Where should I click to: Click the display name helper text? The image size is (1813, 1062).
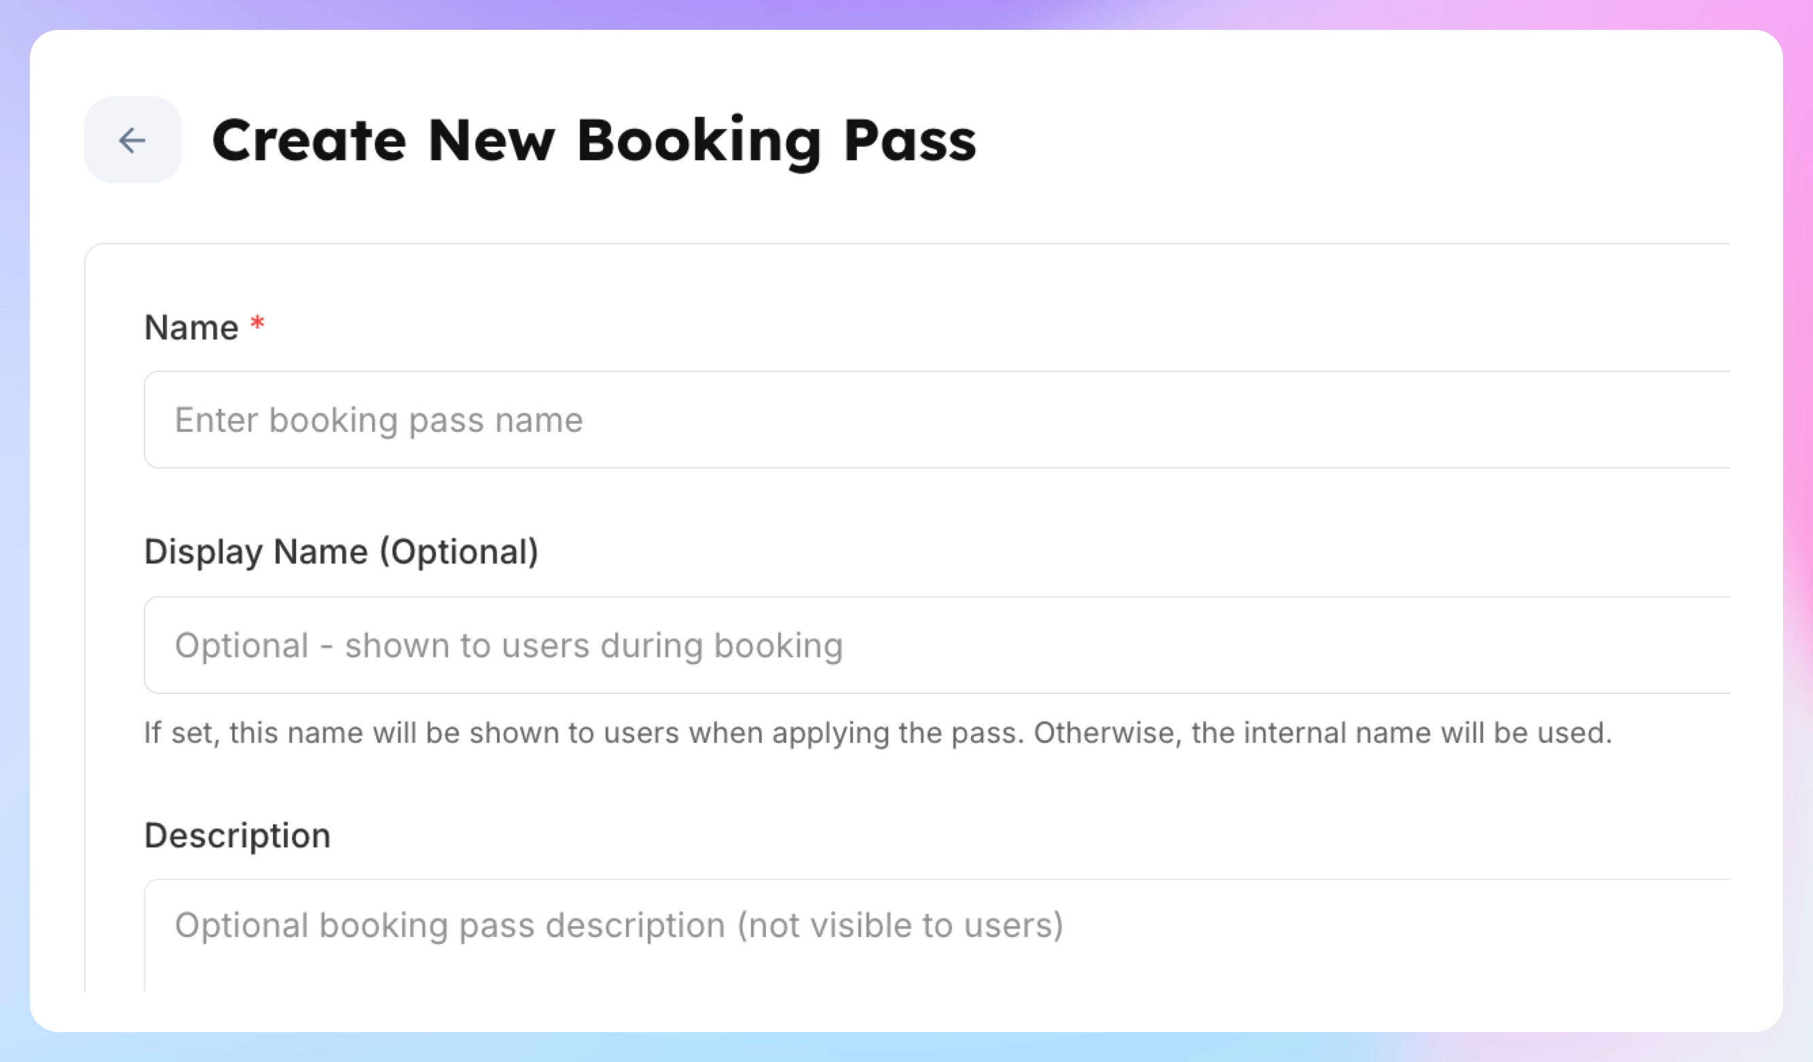[878, 733]
